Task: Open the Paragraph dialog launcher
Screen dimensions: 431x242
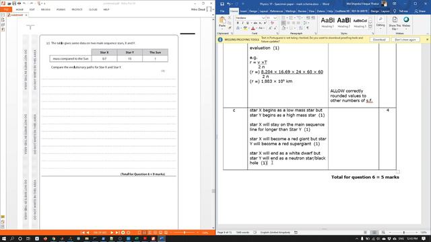Action: click(316, 34)
